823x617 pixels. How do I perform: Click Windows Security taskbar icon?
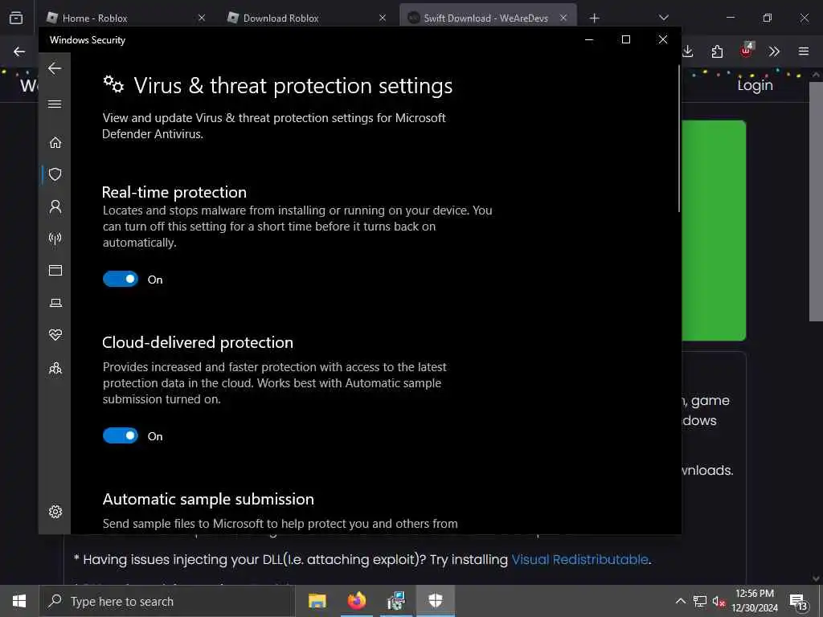(436, 601)
